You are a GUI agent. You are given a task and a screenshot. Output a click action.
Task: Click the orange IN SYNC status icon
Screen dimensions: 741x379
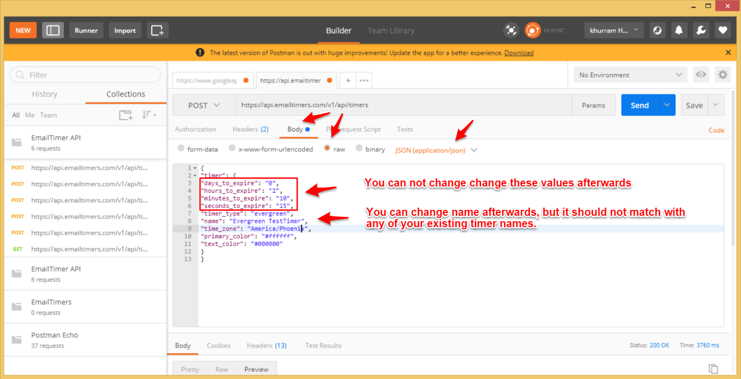533,30
